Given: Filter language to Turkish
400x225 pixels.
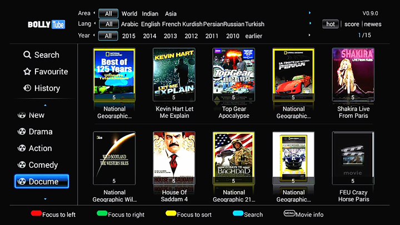Looking at the screenshot, I should click(254, 24).
